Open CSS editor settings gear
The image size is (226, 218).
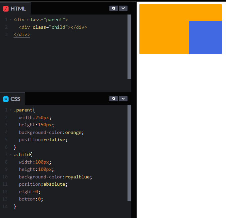pos(114,99)
